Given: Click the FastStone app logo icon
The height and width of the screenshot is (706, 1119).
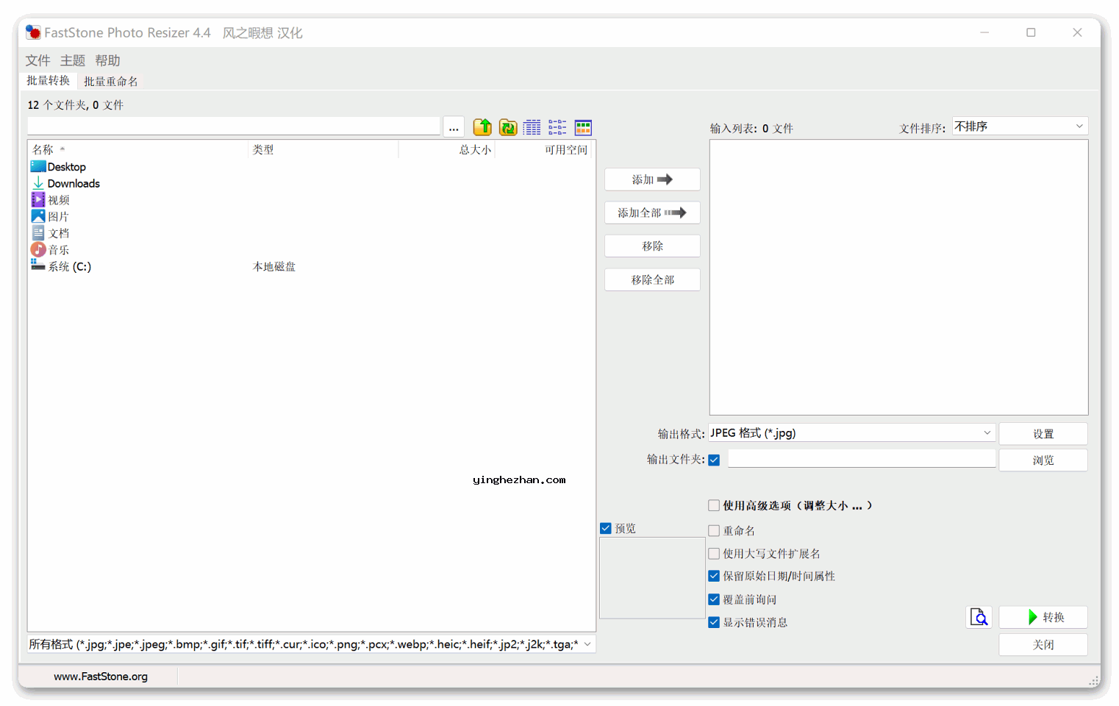Looking at the screenshot, I should click(x=33, y=32).
